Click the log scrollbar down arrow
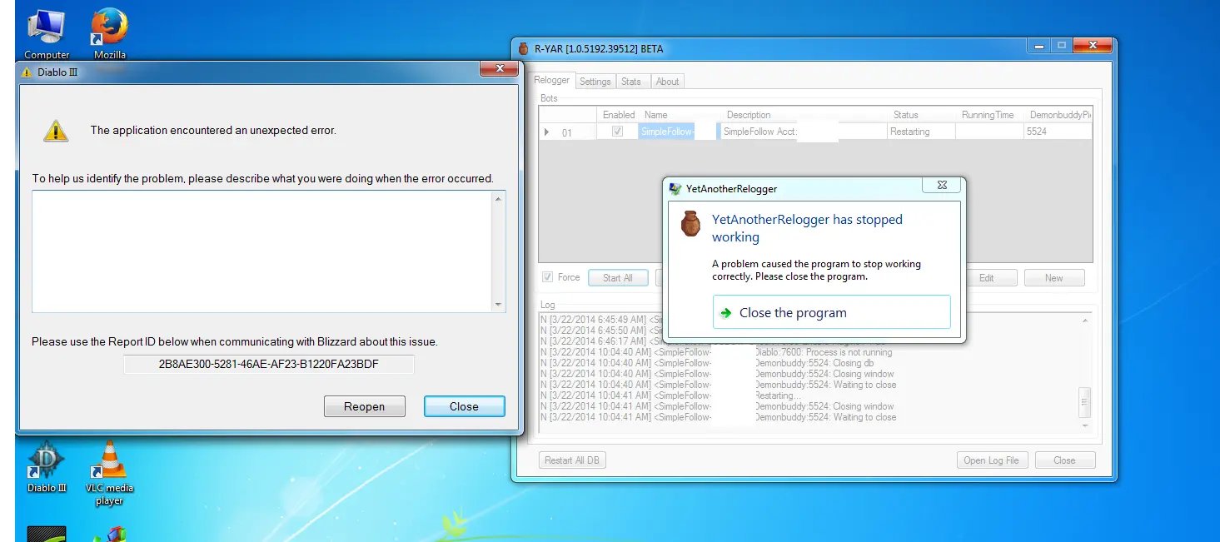The image size is (1220, 542). point(1084,425)
